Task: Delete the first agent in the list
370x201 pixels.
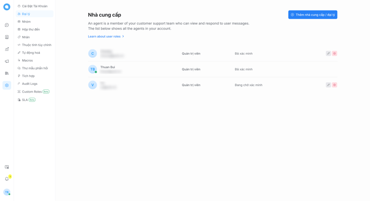Action: 334,53
